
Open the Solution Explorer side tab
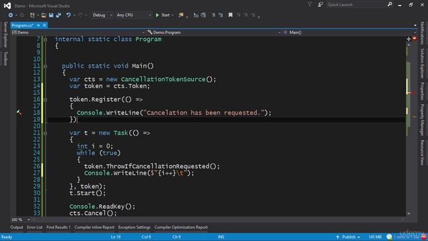click(x=422, y=64)
